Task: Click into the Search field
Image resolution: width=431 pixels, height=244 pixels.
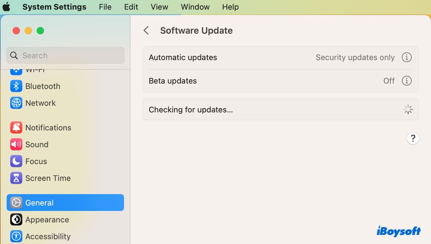Action: 69,56
